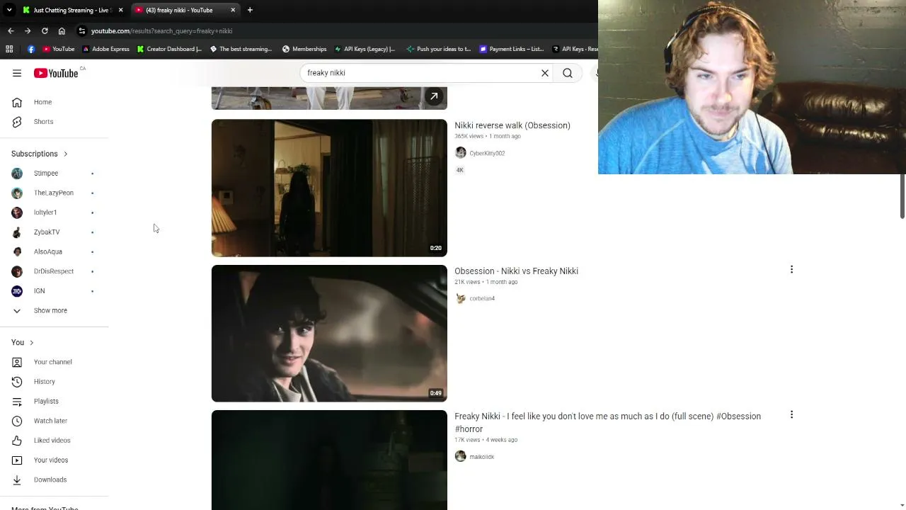
Task: Visit the CyberKitty002 channel
Action: (487, 153)
